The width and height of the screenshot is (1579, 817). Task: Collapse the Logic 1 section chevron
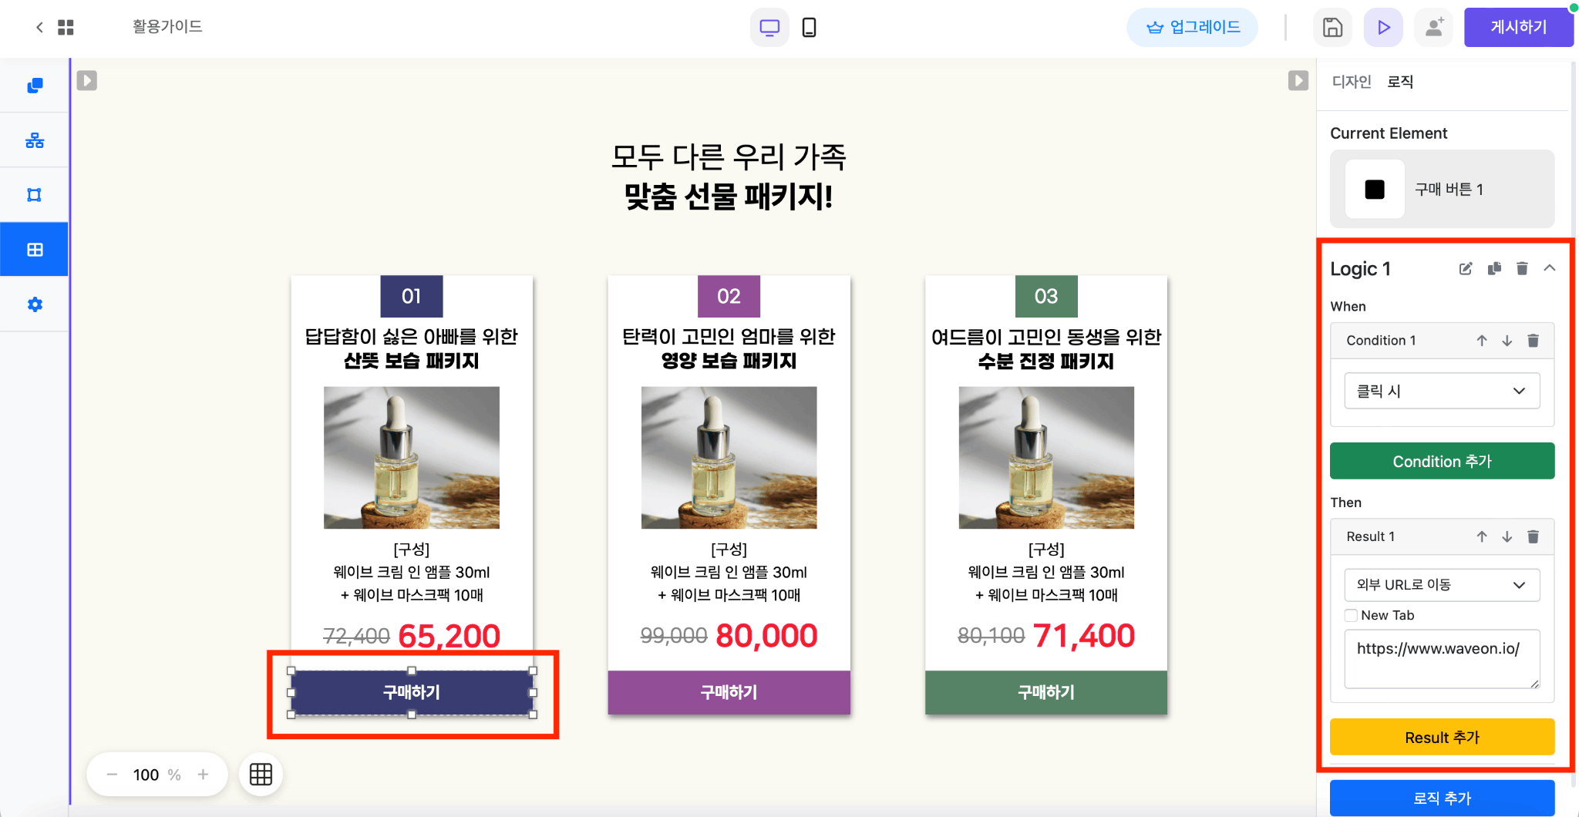tap(1550, 268)
